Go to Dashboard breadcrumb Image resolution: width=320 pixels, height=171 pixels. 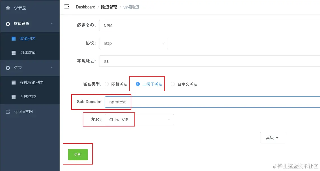click(86, 7)
